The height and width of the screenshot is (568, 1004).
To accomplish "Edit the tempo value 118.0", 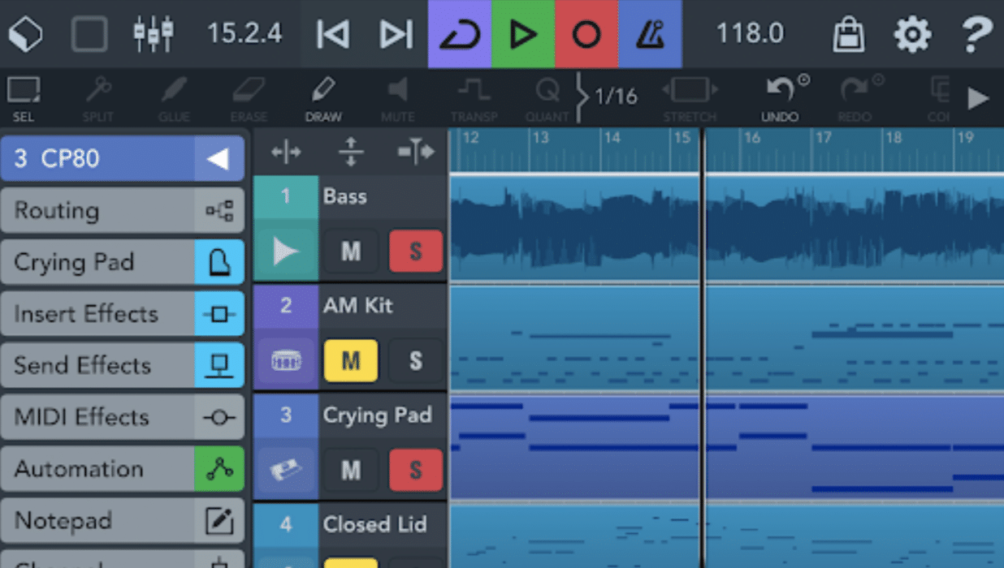I will click(750, 34).
